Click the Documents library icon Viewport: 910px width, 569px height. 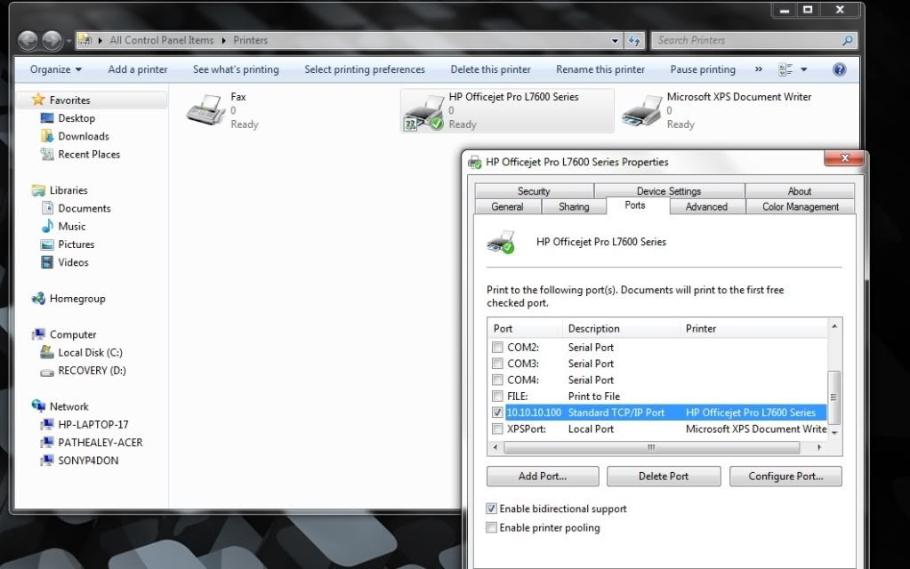click(47, 208)
